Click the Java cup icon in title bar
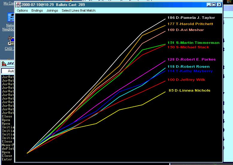The image size is (233, 165). point(19,5)
